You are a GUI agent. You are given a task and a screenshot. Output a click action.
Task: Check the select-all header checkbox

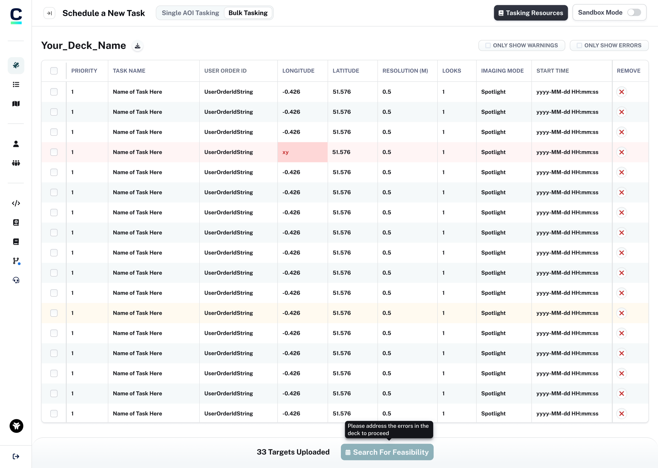tap(54, 71)
